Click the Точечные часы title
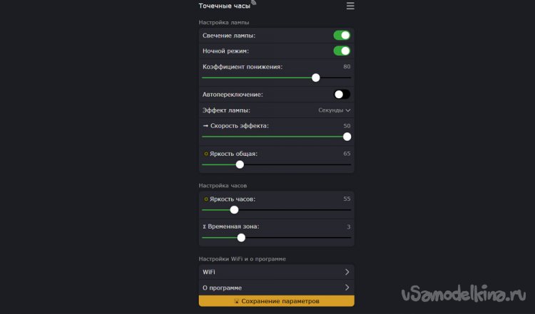This screenshot has width=535, height=314. pos(223,6)
